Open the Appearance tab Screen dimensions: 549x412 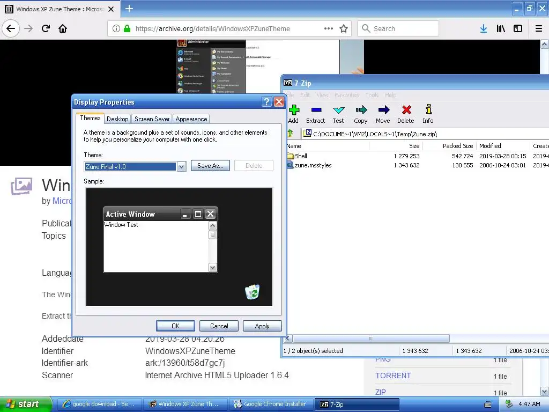(x=191, y=119)
